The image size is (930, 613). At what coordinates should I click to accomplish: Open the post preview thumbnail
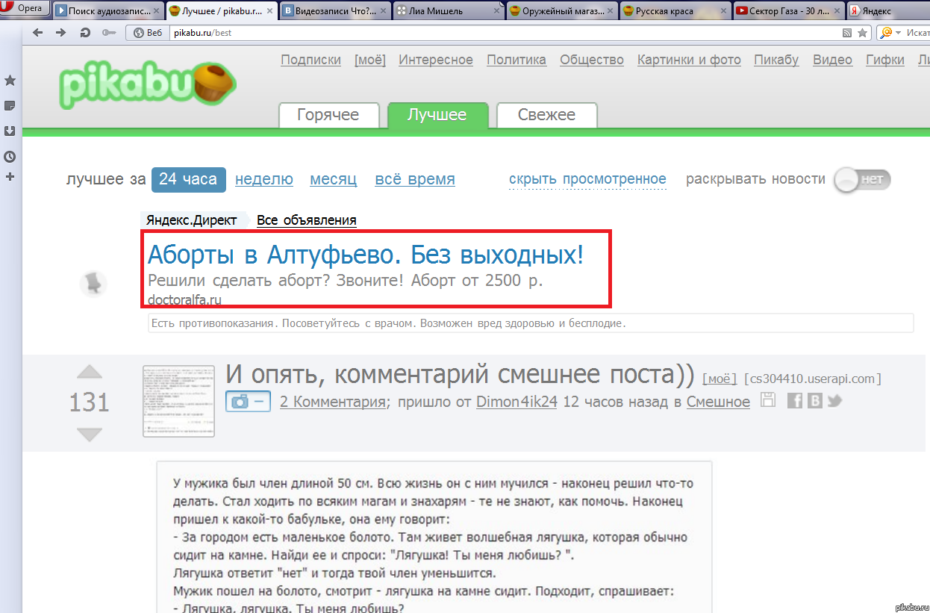click(x=178, y=402)
